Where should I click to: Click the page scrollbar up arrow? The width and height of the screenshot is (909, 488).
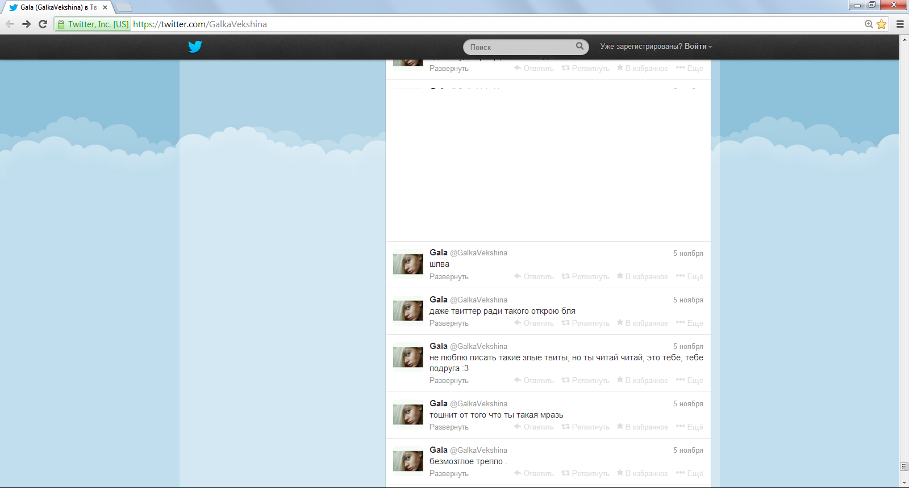904,39
